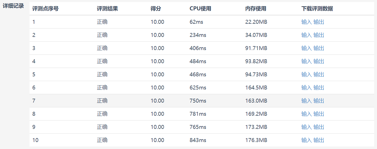Open 输出 for test point 7
The image size is (377, 149).
tap(319, 101)
